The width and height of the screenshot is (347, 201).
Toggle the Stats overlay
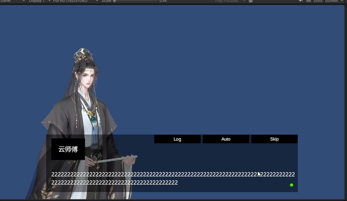pos(318,1)
